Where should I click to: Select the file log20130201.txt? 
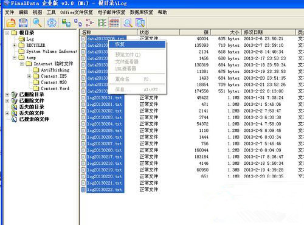click(105, 105)
